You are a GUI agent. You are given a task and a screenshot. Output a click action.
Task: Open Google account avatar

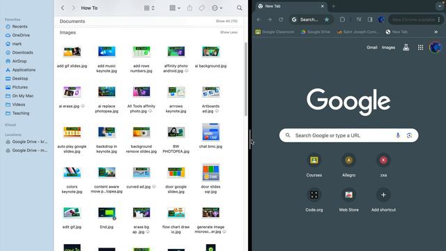pyautogui.click(x=435, y=47)
